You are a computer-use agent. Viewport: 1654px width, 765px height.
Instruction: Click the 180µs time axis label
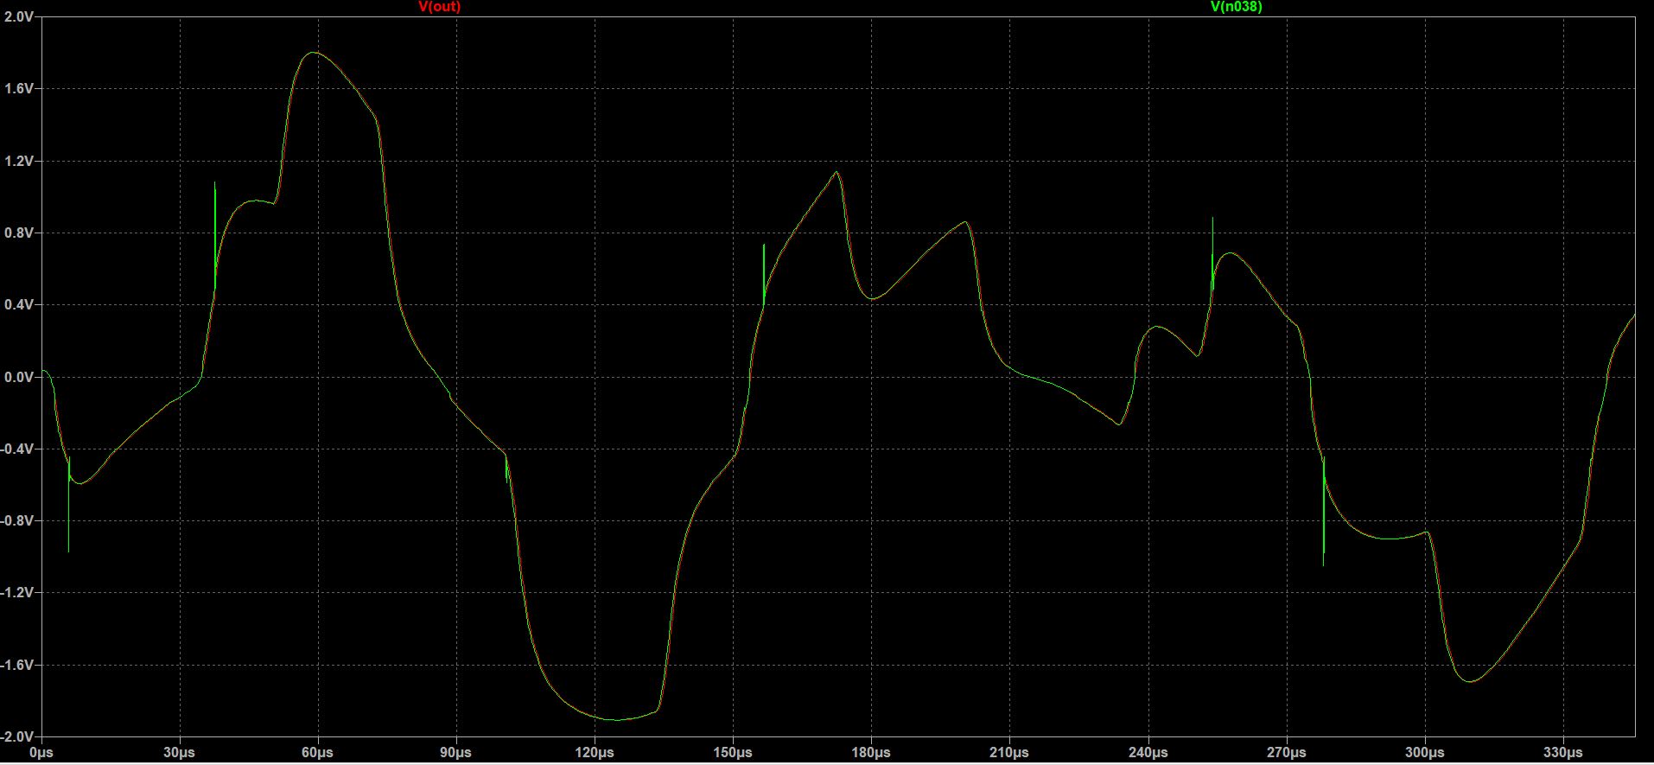(871, 753)
